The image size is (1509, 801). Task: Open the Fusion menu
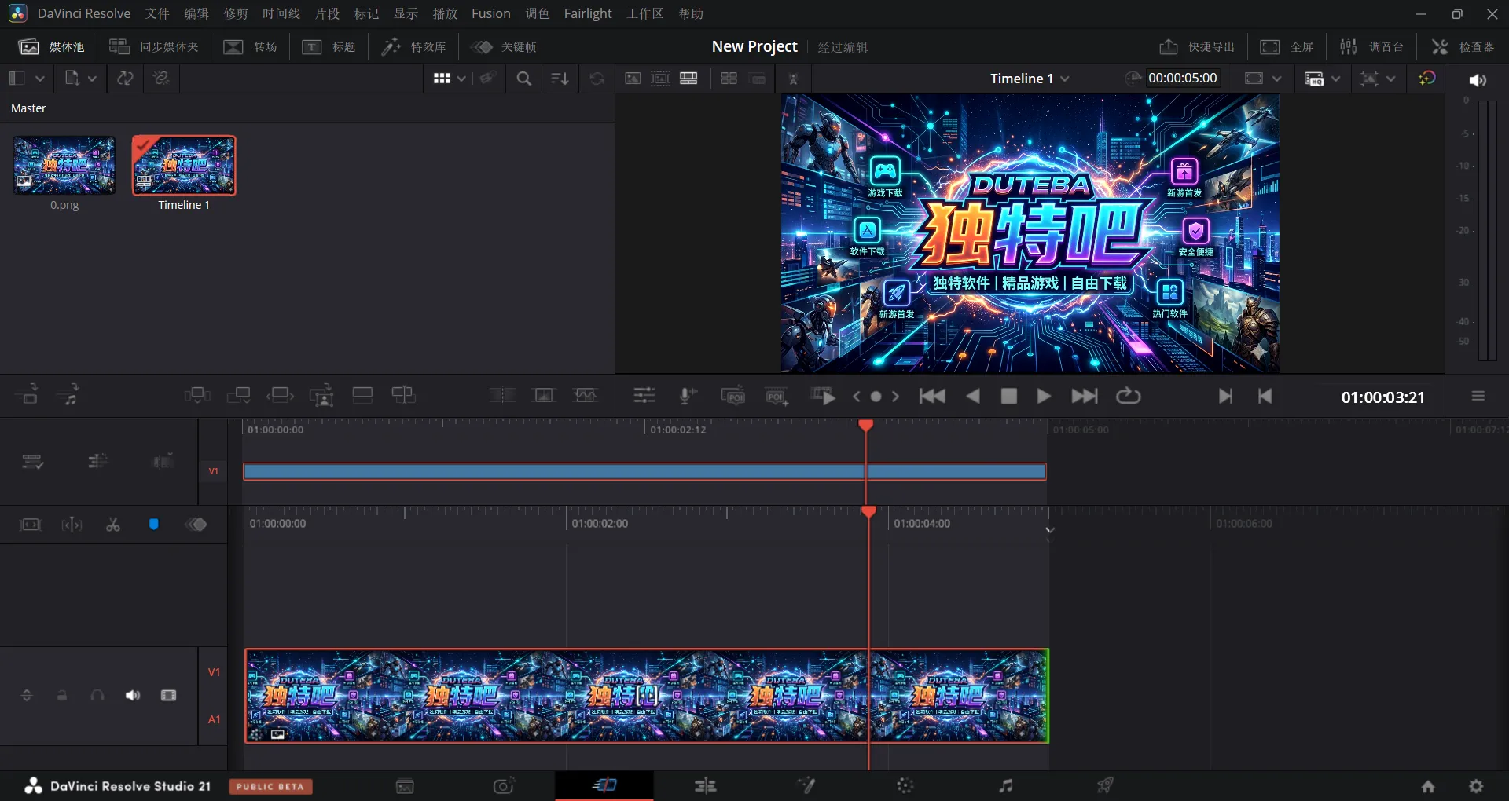(x=490, y=14)
